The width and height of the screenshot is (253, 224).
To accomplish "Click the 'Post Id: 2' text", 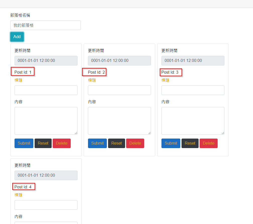I will click(x=96, y=72).
